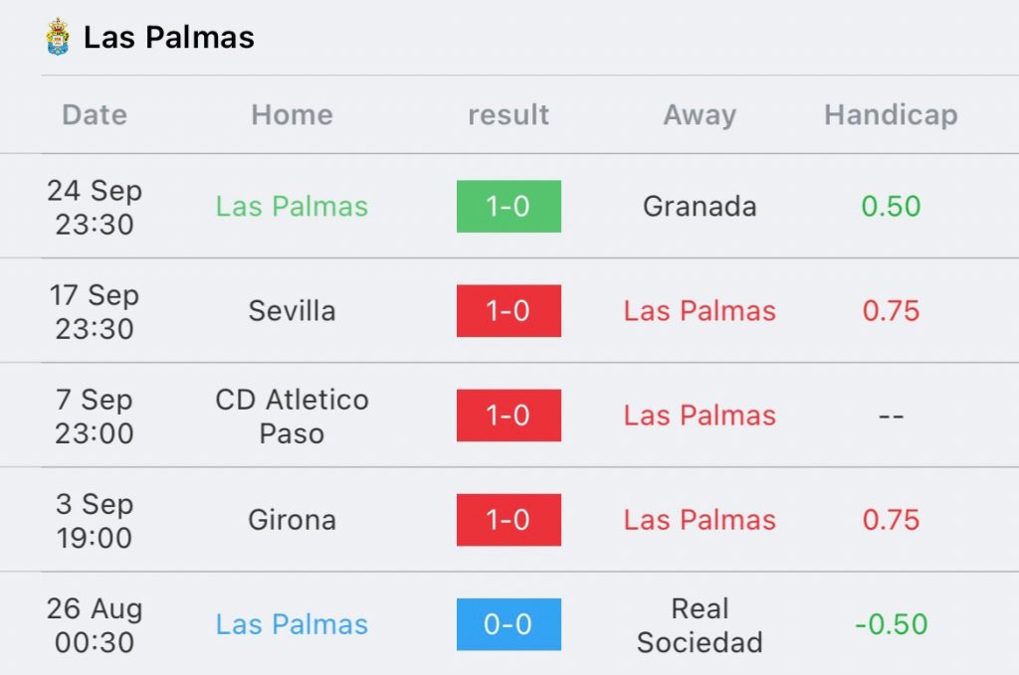Select blue Las Palmas in 26 Aug row

[292, 624]
